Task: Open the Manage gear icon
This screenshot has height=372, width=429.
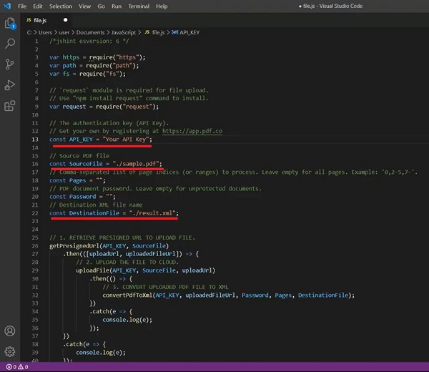Action: (10, 351)
